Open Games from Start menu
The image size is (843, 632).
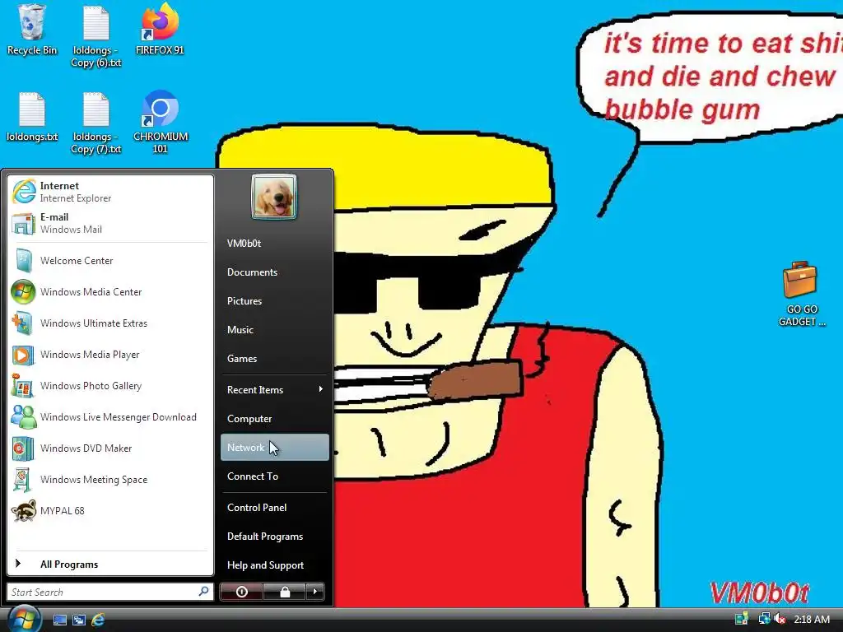click(x=275, y=359)
